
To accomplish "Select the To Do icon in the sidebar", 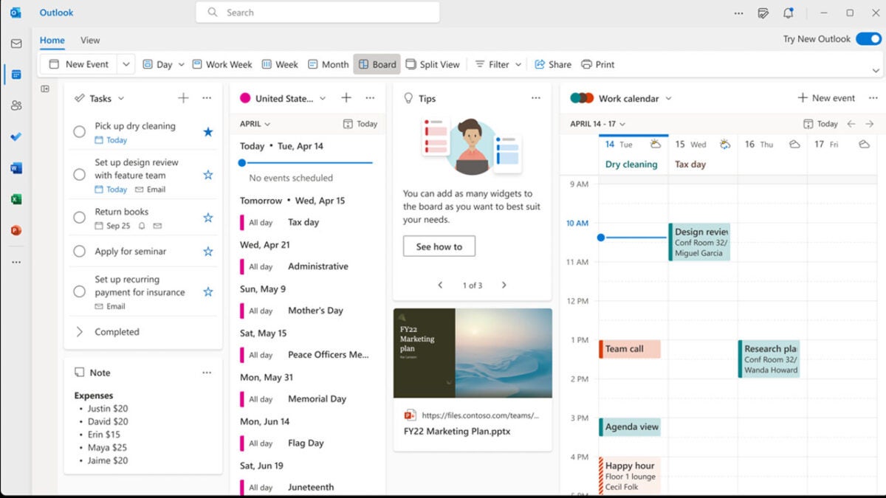I will click(x=16, y=136).
